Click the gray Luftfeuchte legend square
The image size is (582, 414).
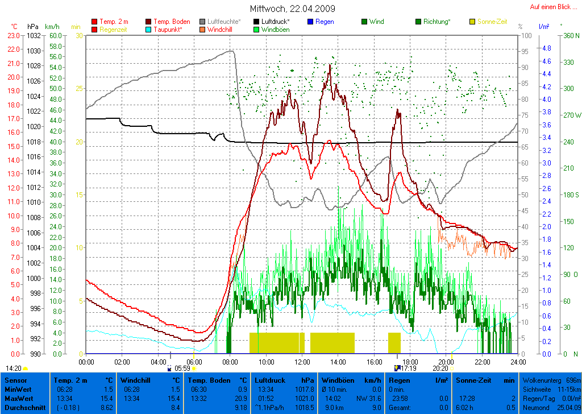203,22
